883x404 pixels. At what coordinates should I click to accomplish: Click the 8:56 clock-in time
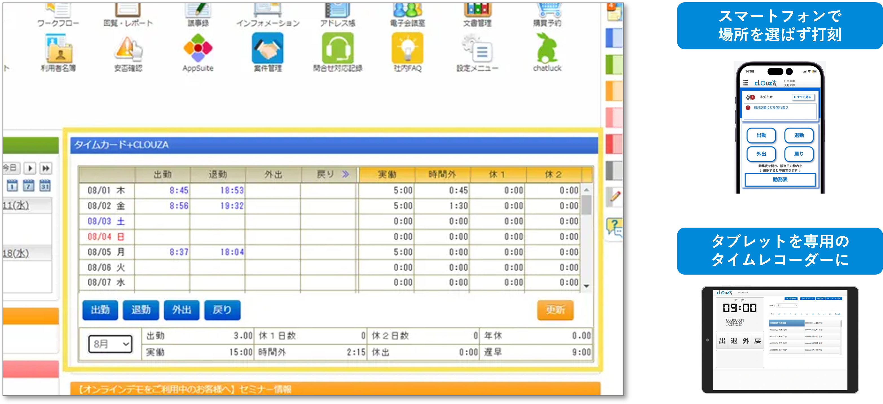(x=179, y=206)
